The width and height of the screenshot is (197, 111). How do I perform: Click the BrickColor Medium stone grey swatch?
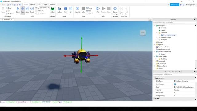click(175, 81)
